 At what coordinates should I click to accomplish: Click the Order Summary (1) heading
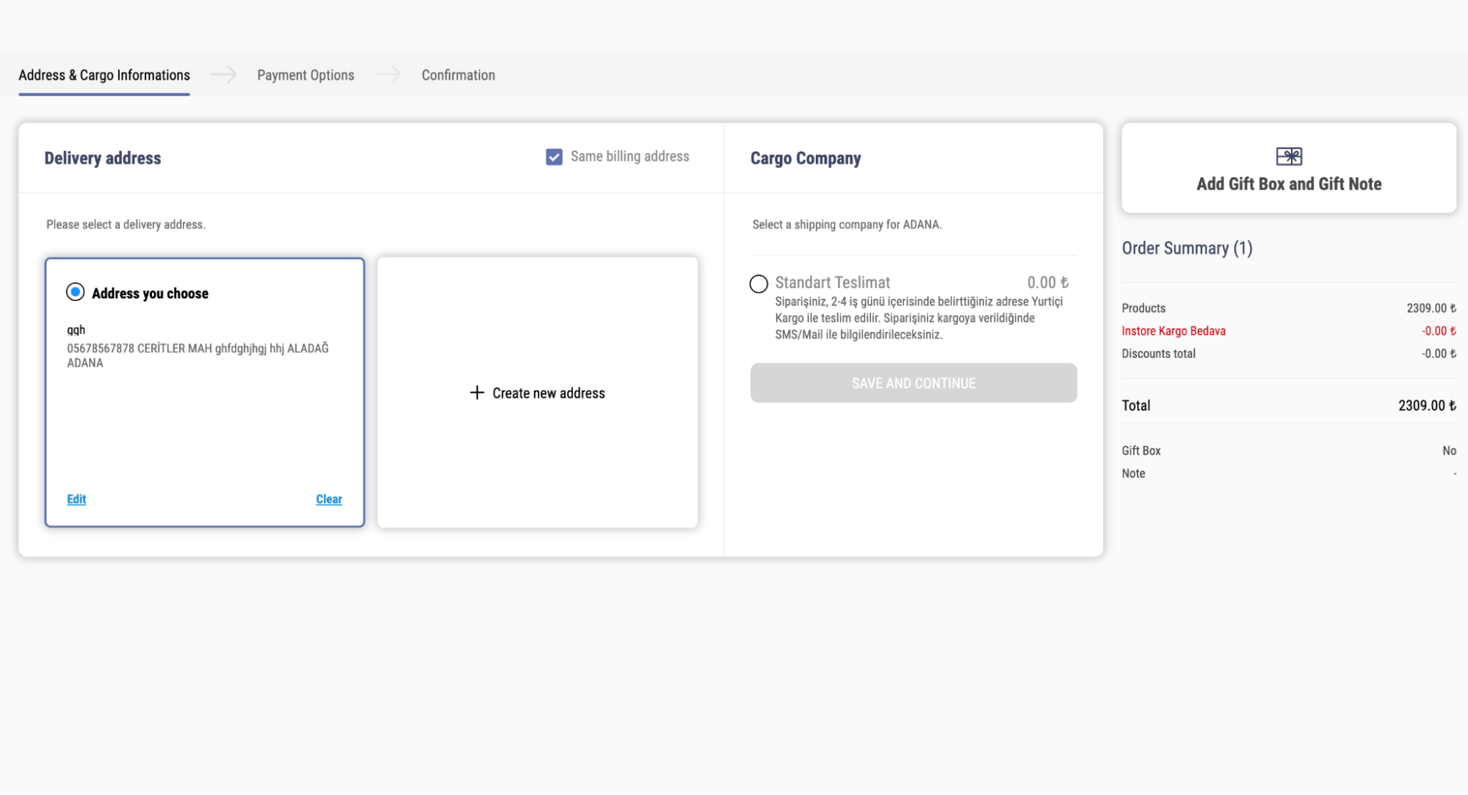(x=1187, y=248)
